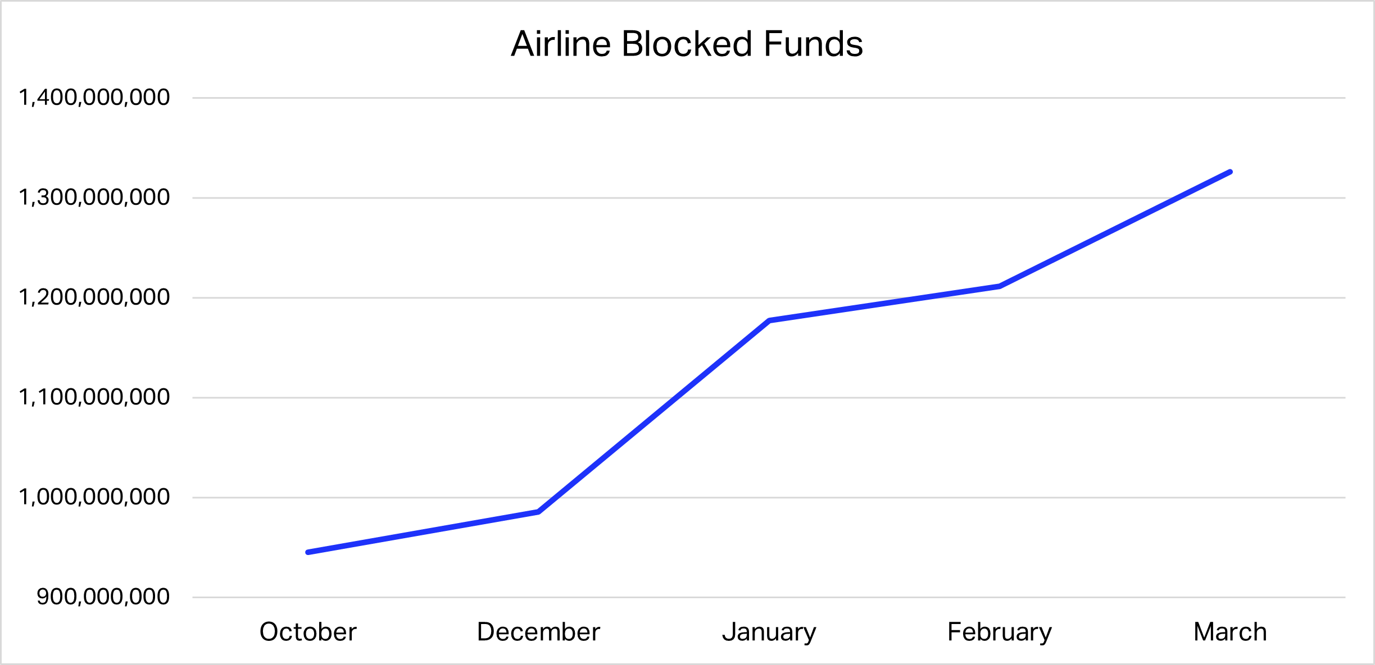Select the January x-axis label

tap(769, 632)
